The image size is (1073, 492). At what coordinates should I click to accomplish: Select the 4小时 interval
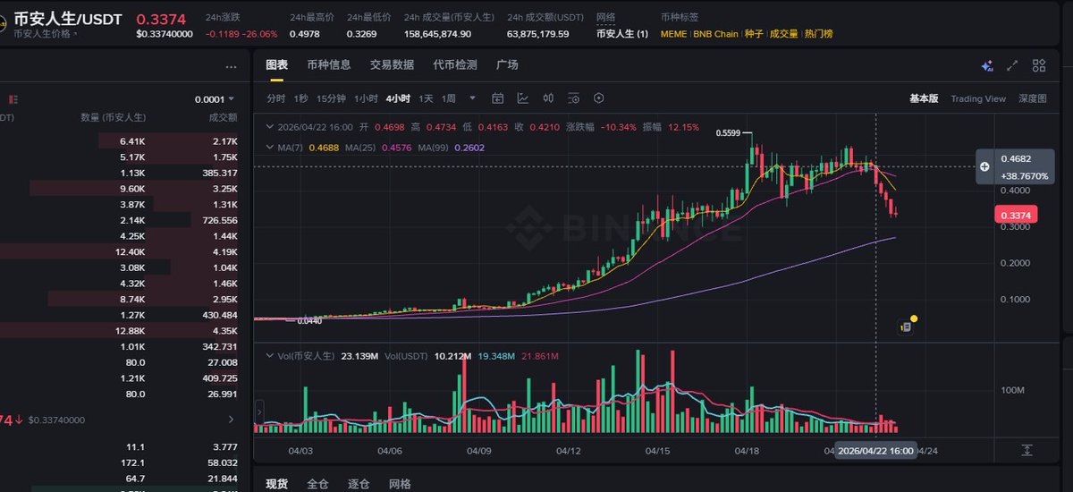(398, 98)
